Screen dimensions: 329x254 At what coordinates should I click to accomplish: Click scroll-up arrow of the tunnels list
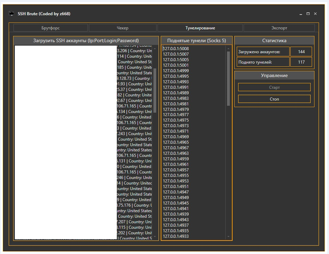pyautogui.click(x=228, y=49)
